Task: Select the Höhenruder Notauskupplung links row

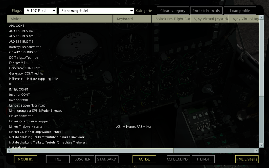Action: (133, 79)
